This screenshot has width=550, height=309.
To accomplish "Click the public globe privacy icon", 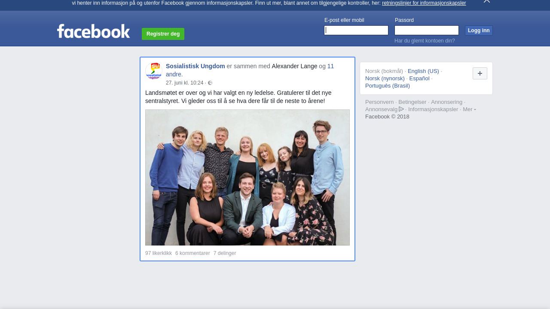I will click(x=210, y=83).
